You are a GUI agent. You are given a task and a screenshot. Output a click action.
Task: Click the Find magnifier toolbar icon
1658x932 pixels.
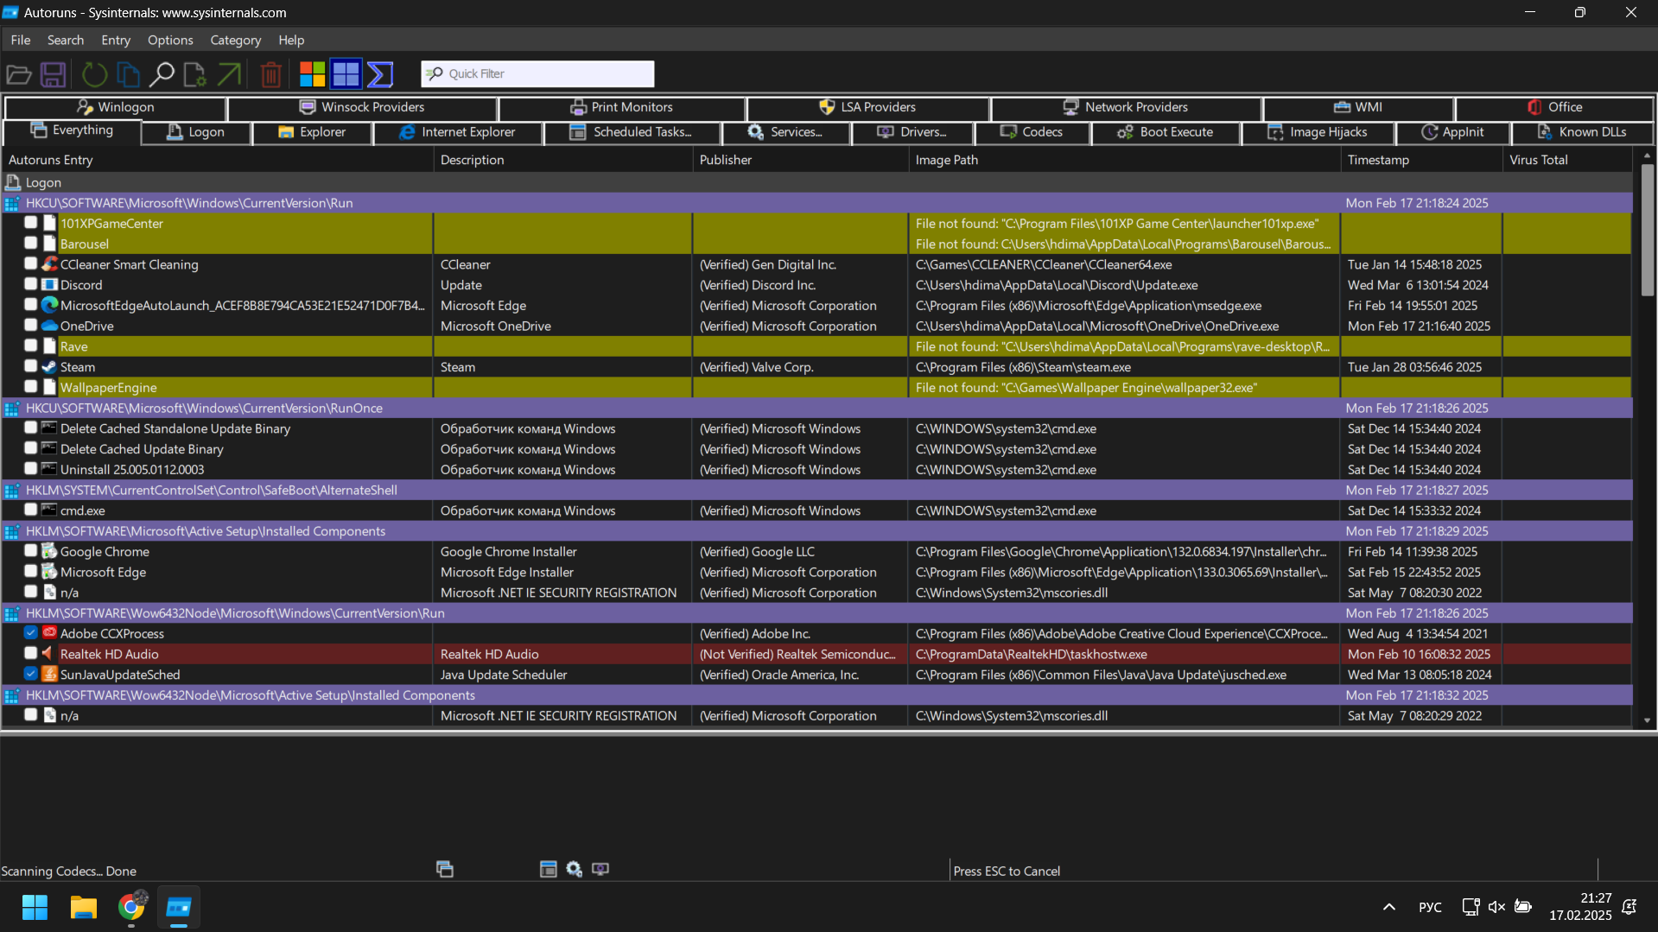pos(162,74)
